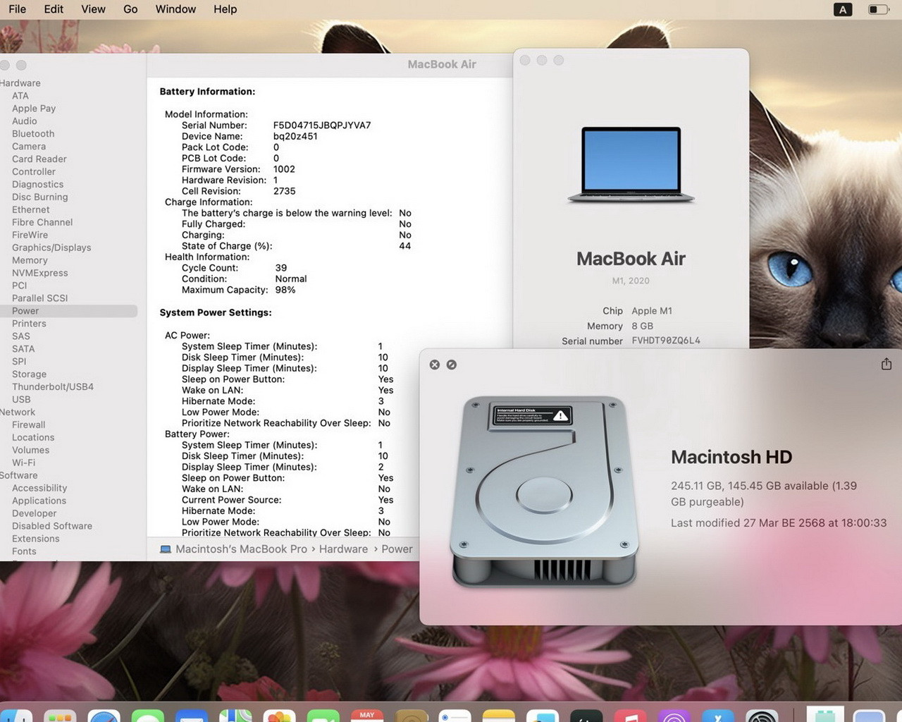Select Camera in the sidebar
This screenshot has width=902, height=722.
pyautogui.click(x=29, y=147)
